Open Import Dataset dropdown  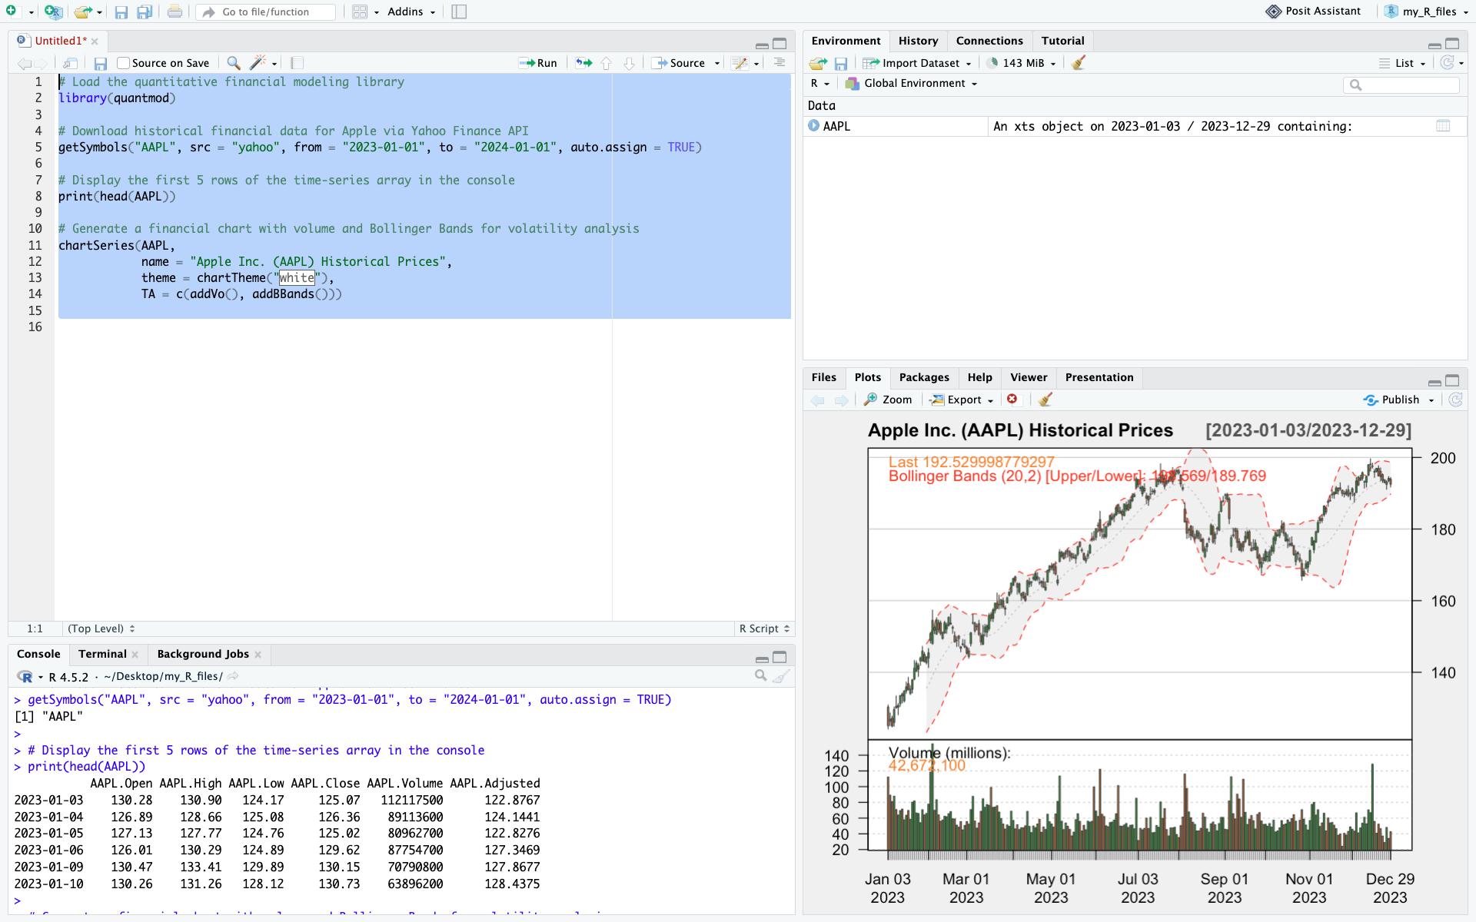pos(917,63)
